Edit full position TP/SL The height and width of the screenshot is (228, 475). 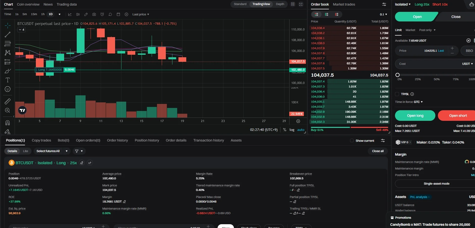coord(298,190)
